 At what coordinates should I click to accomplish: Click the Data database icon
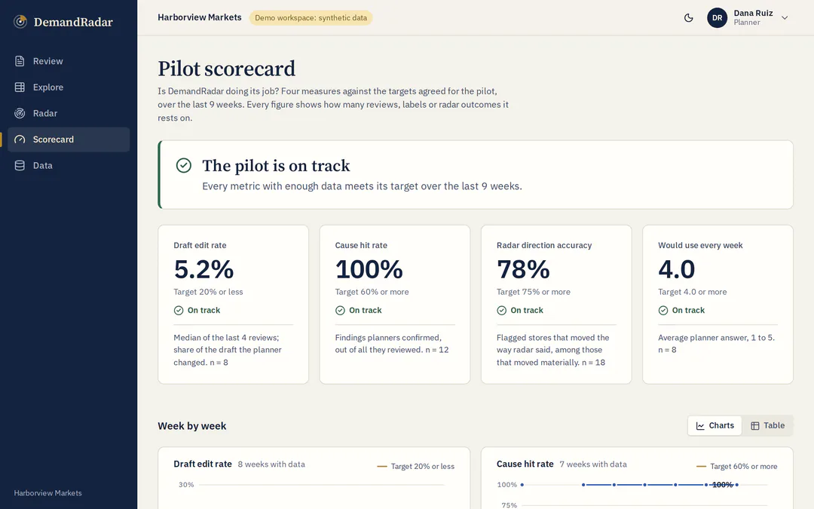pos(20,165)
